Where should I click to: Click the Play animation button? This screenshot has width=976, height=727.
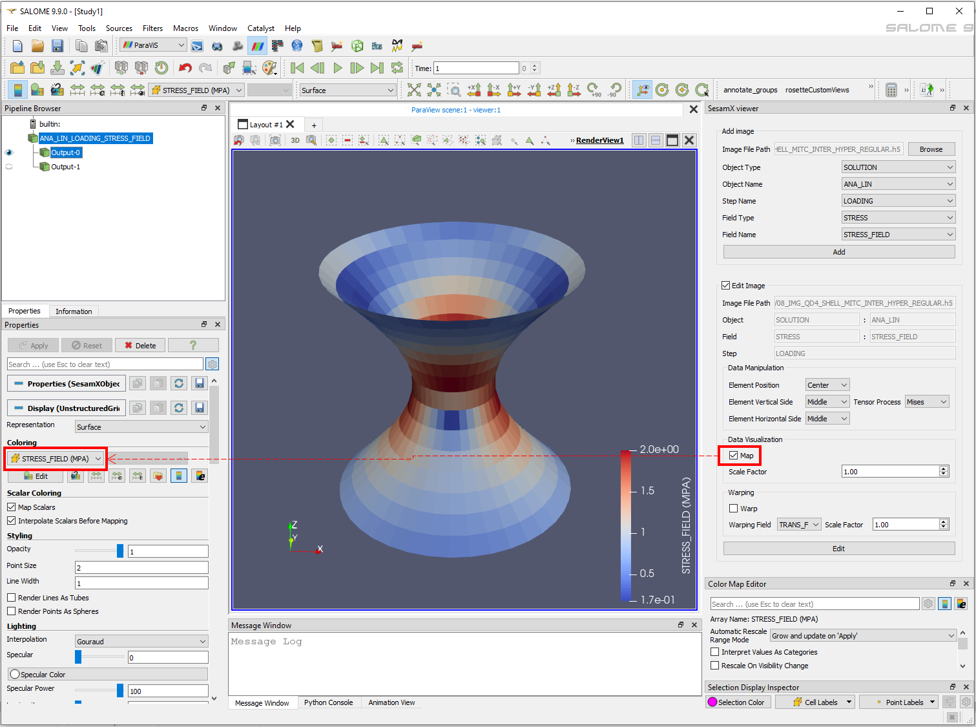pos(337,68)
